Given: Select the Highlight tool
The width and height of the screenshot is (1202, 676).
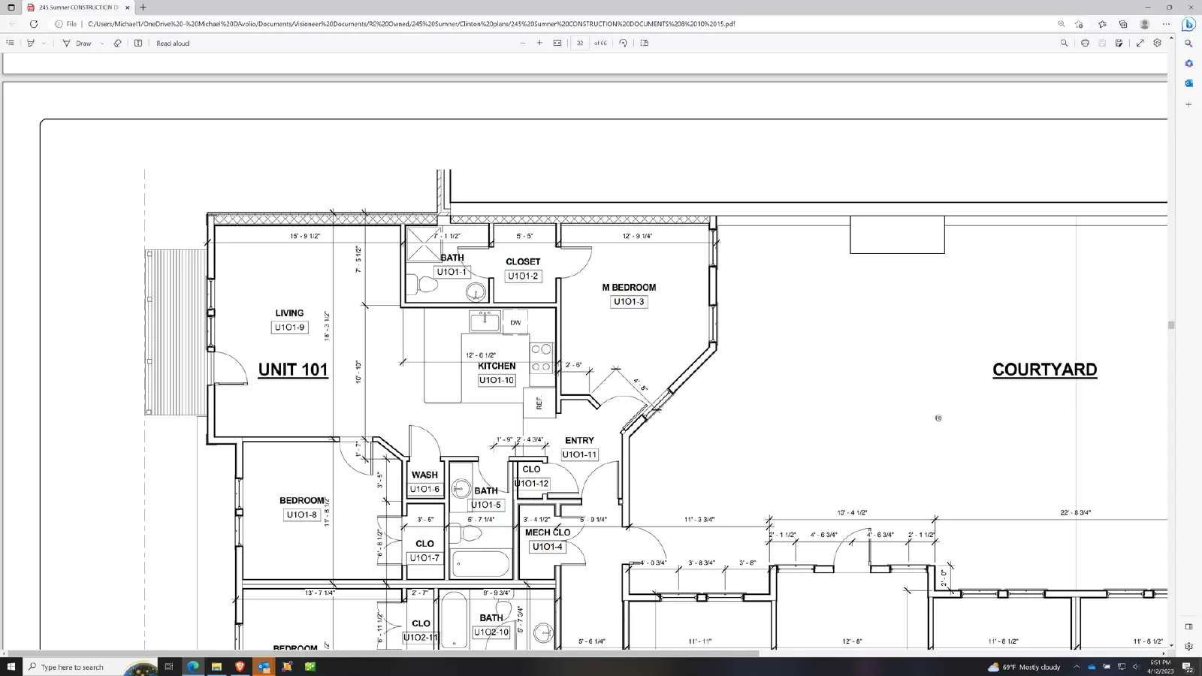Looking at the screenshot, I should (31, 43).
